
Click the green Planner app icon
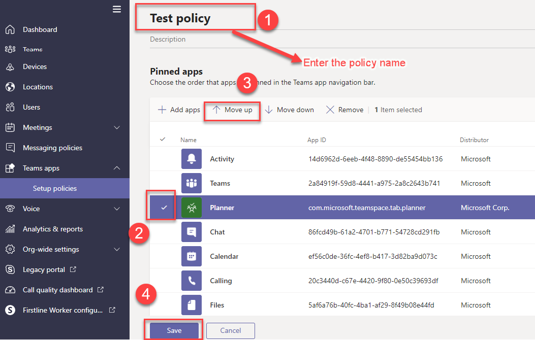pyautogui.click(x=192, y=208)
